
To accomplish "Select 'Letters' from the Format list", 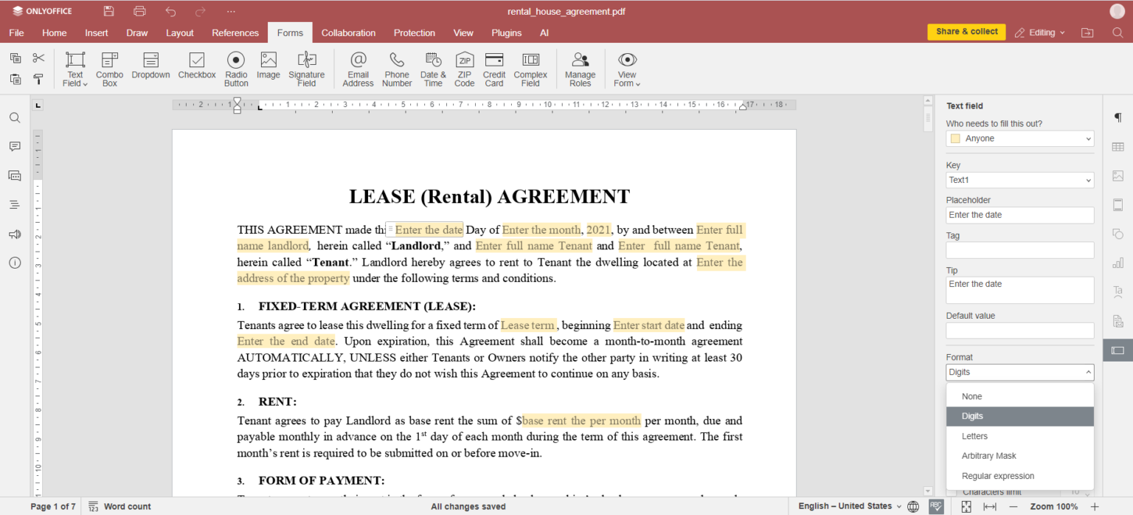I will coord(974,436).
